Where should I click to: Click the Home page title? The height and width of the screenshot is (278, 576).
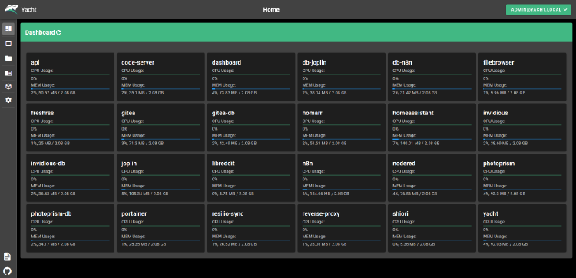271,9
